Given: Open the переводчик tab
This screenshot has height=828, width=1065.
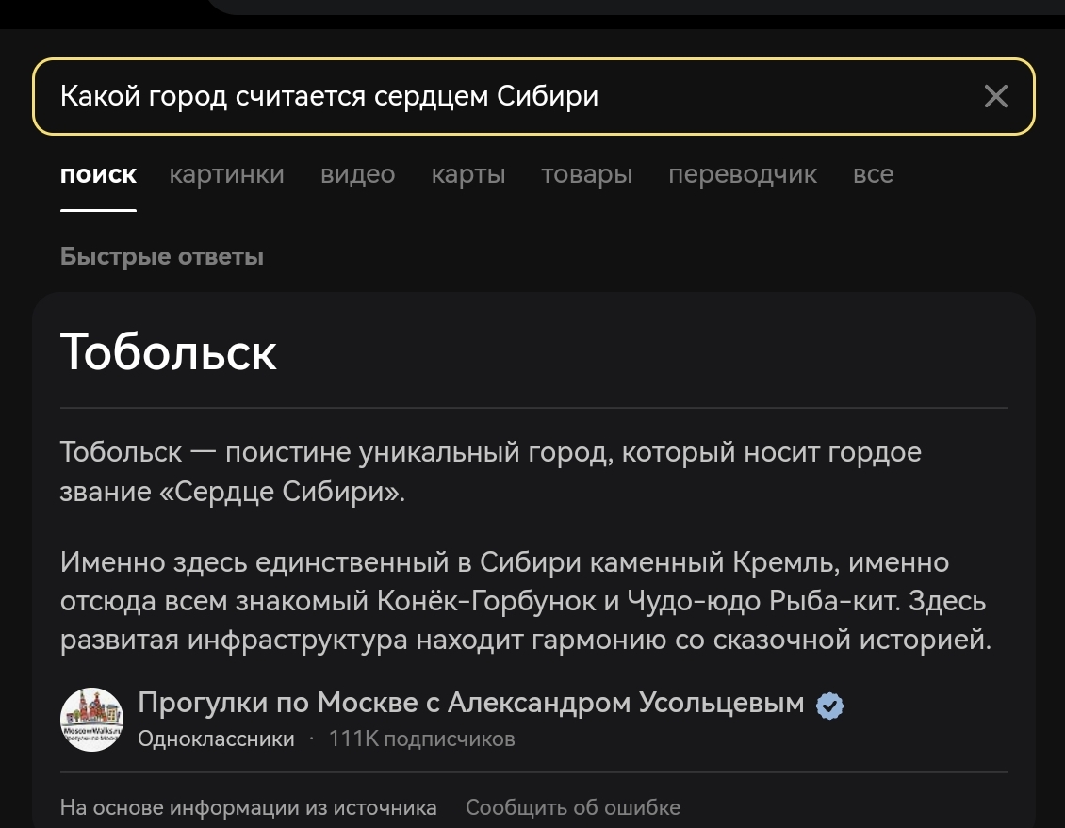Looking at the screenshot, I should pyautogui.click(x=743, y=174).
